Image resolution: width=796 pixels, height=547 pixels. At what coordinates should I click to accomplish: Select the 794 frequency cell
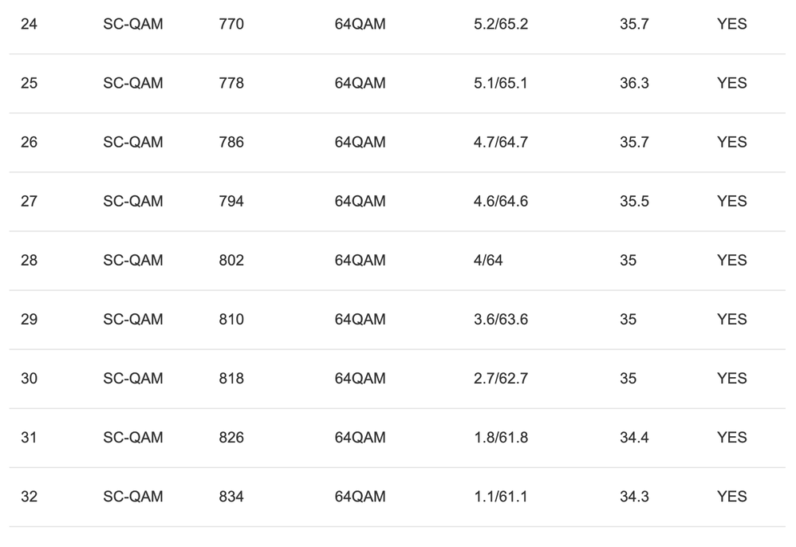point(231,201)
